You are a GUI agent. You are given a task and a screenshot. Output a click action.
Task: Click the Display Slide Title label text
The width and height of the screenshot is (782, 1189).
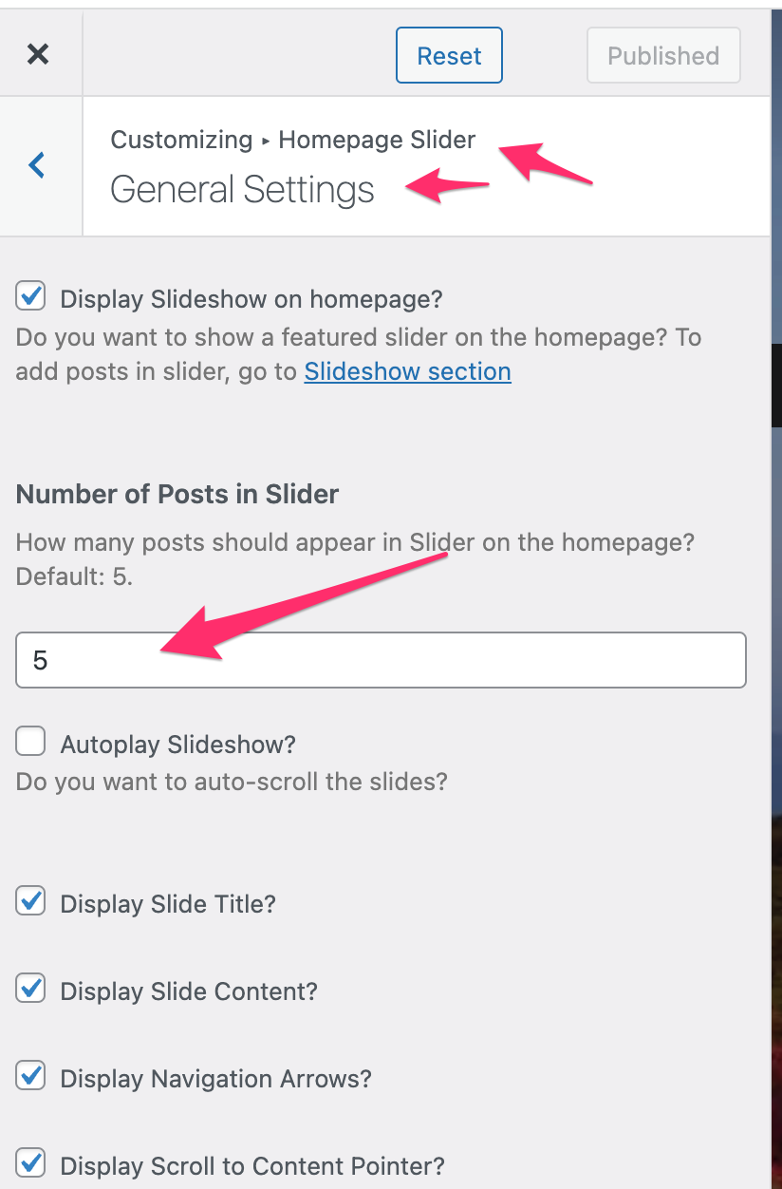tap(168, 903)
